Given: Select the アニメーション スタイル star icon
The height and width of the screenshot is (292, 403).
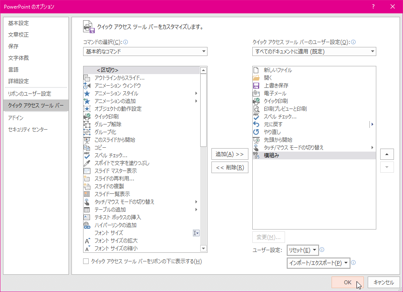Looking at the screenshot, I should (87, 93).
